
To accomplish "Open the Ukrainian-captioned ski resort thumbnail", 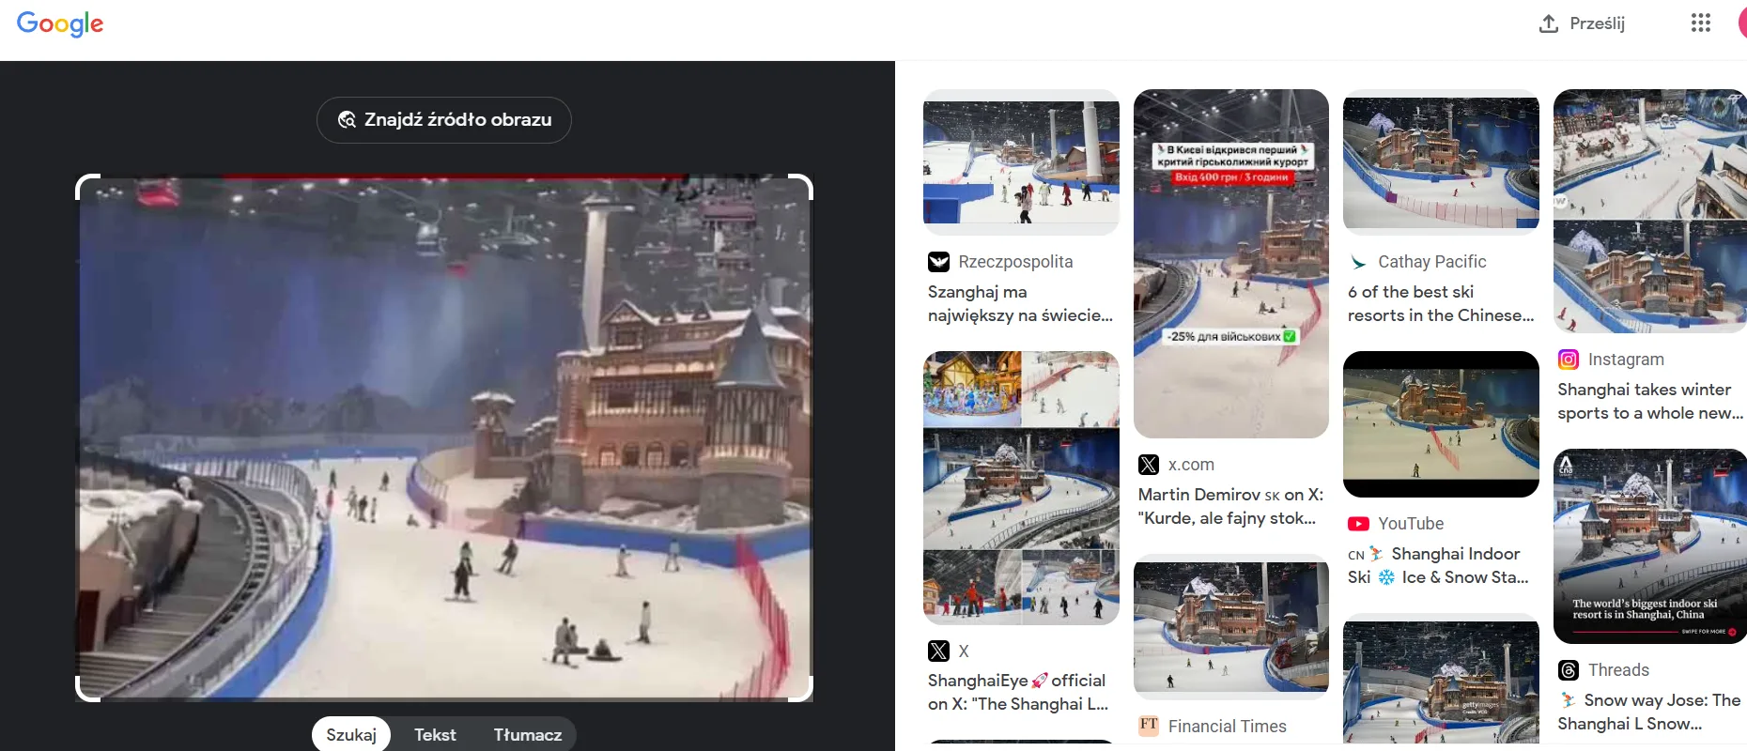I will coord(1230,263).
